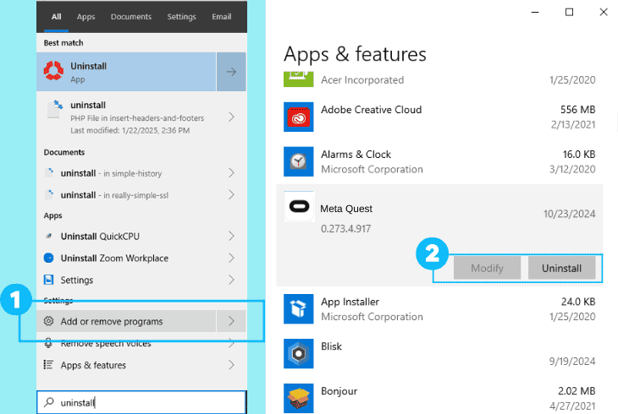Click the Uninstall QuickCPU icon
The width and height of the screenshot is (618, 414).
48,236
